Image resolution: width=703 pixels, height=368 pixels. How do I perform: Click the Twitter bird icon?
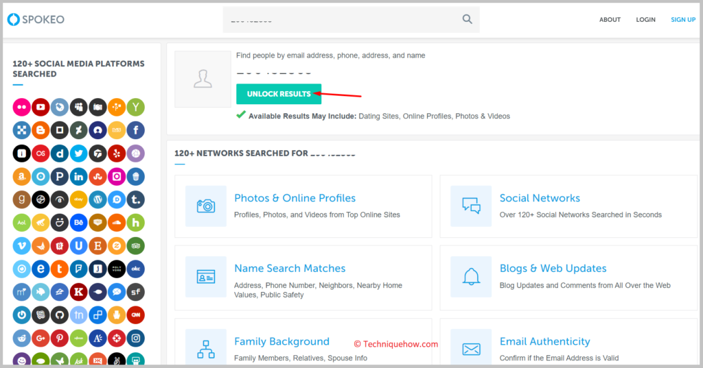78,154
